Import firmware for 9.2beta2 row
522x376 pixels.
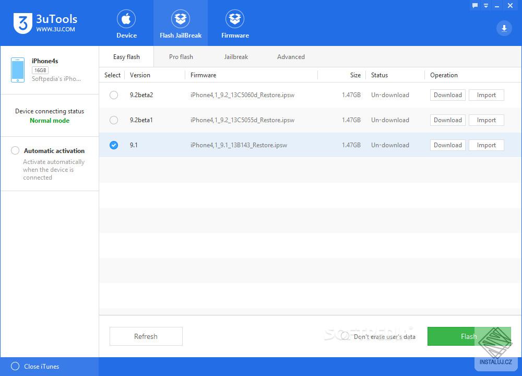[486, 95]
